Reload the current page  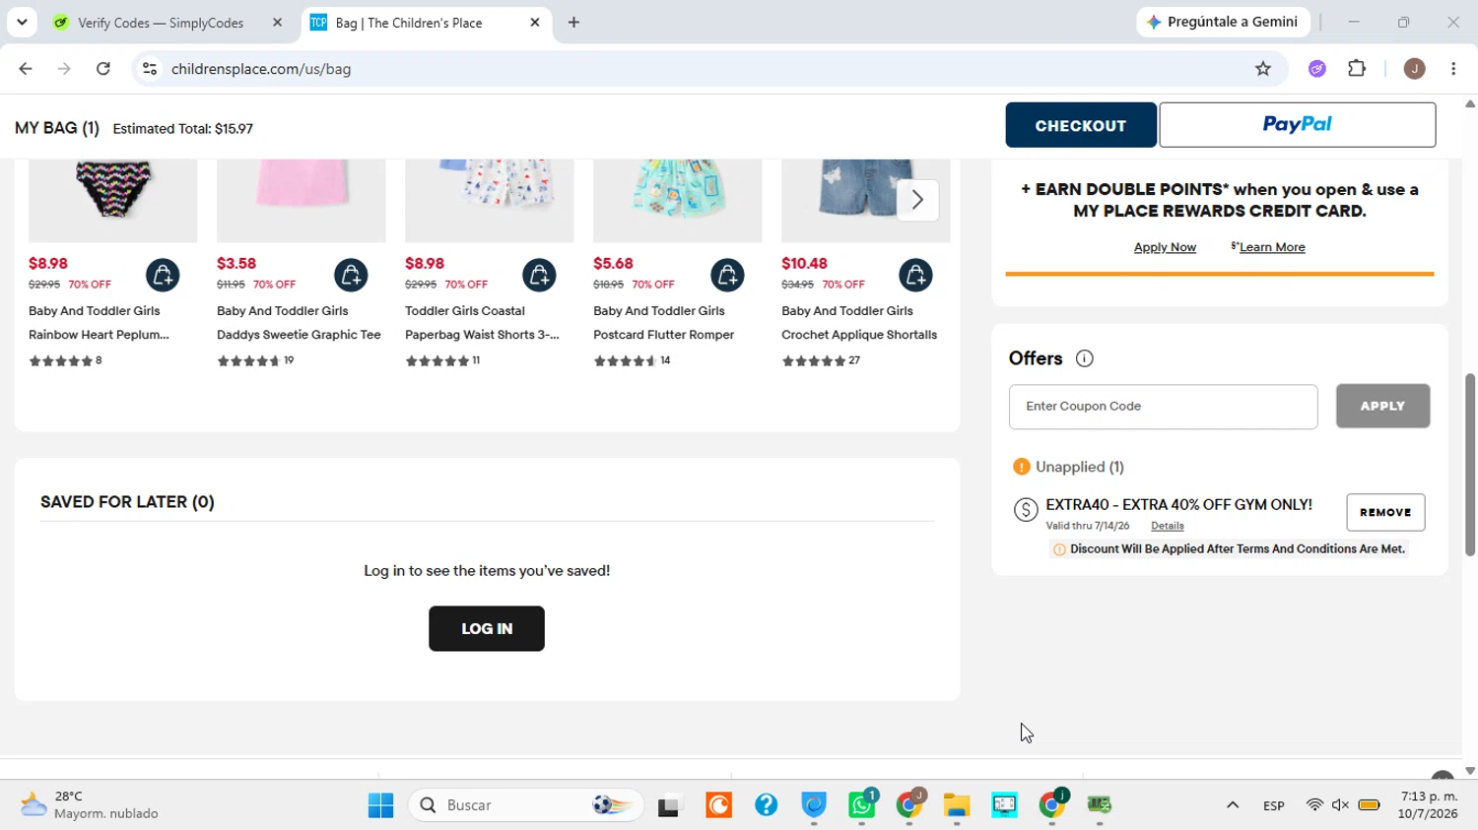[103, 69]
